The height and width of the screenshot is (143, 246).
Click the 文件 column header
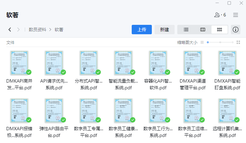click(x=10, y=43)
